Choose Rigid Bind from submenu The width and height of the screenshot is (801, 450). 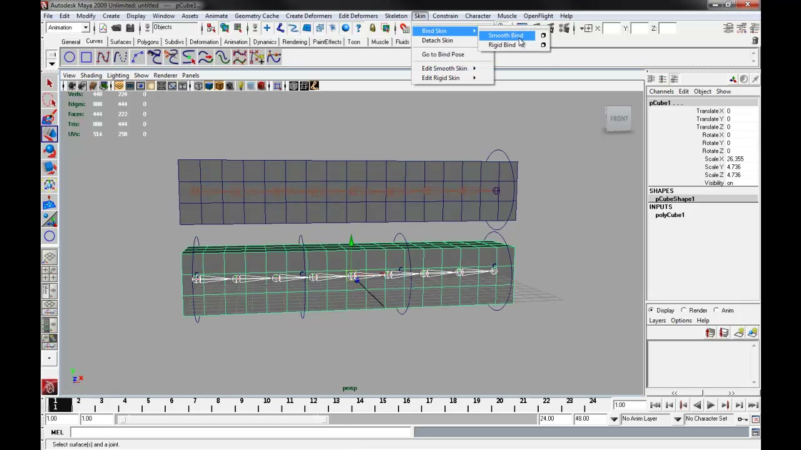click(502, 45)
